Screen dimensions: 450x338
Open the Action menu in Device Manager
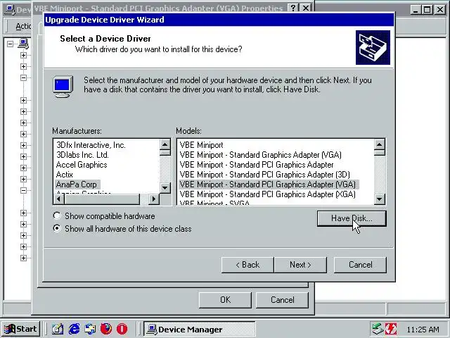[23, 26]
